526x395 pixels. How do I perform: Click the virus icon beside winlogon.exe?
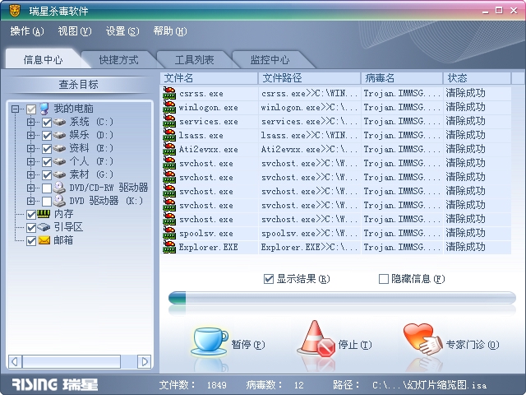[169, 107]
